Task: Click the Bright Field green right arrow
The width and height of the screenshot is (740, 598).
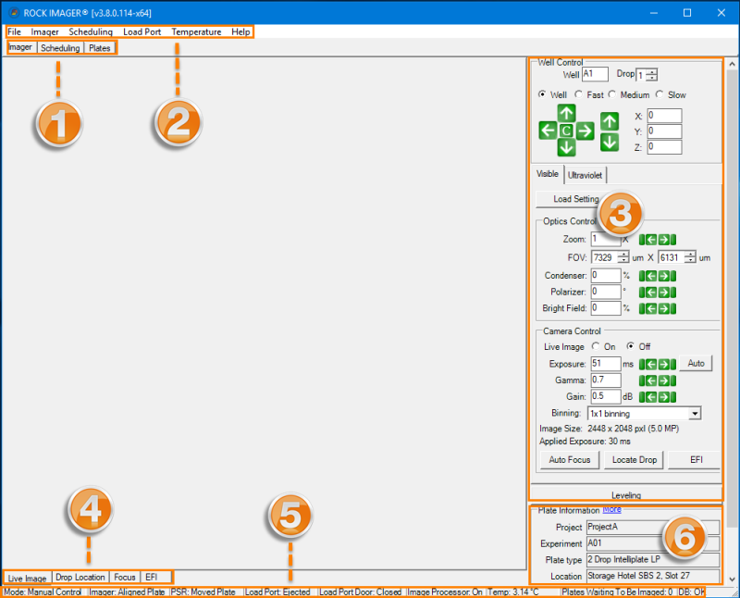Action: (663, 307)
